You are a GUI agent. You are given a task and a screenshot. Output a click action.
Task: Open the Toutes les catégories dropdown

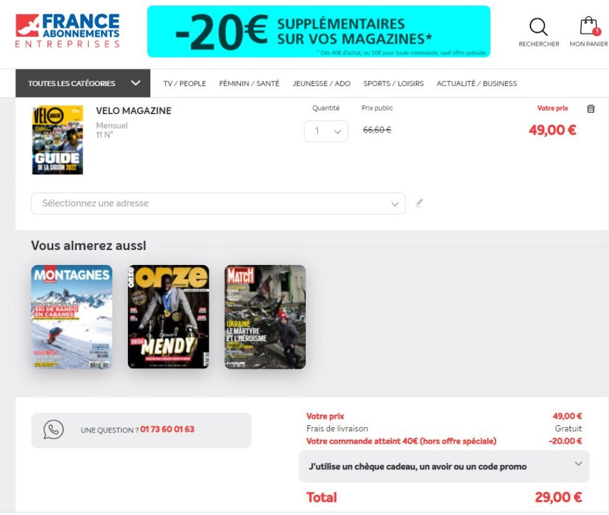click(x=83, y=83)
